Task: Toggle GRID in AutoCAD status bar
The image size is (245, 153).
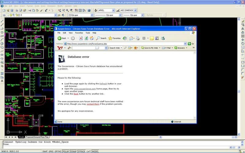Action: [51, 151]
